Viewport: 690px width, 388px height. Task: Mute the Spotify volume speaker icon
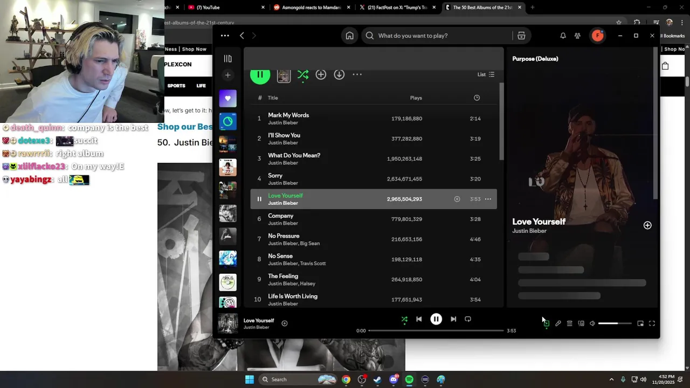[592, 323]
